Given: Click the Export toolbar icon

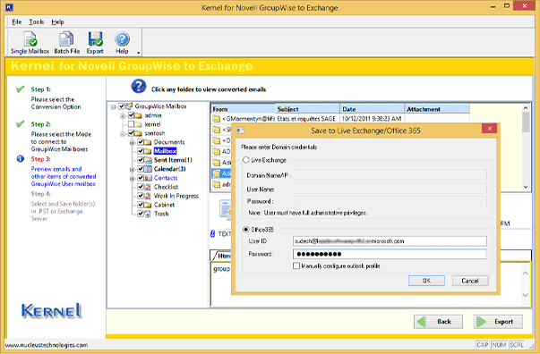Looking at the screenshot, I should [95, 38].
